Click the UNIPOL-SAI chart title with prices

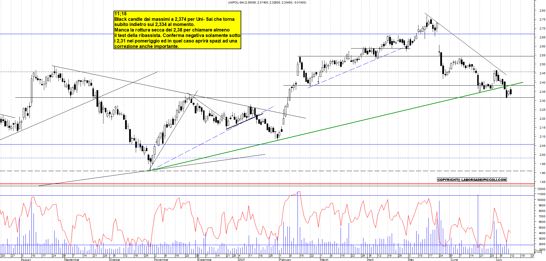[x=267, y=2]
